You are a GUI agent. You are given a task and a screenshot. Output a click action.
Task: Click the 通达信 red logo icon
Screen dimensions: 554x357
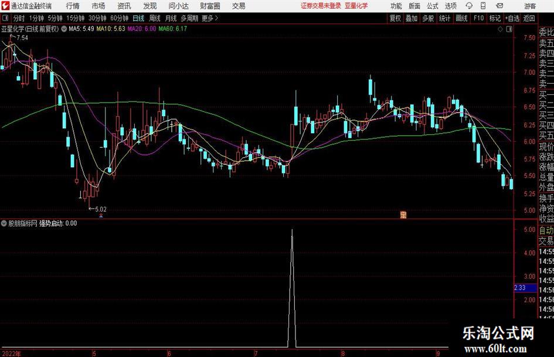coord(5,6)
